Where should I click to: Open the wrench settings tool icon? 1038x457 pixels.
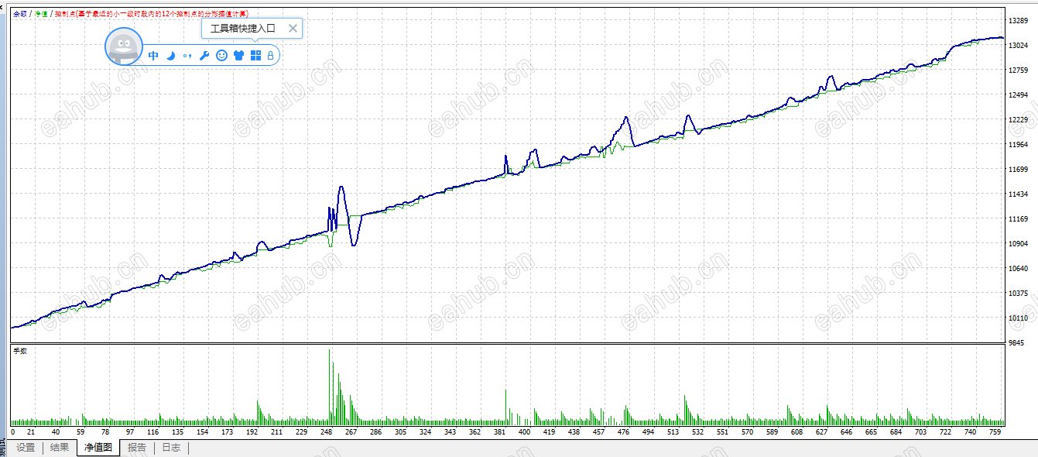tap(204, 56)
